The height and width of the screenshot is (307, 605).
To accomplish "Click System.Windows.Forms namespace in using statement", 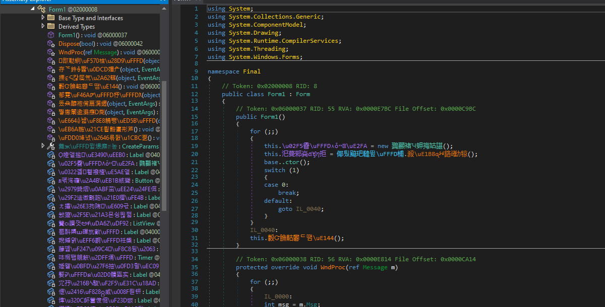I will point(265,57).
